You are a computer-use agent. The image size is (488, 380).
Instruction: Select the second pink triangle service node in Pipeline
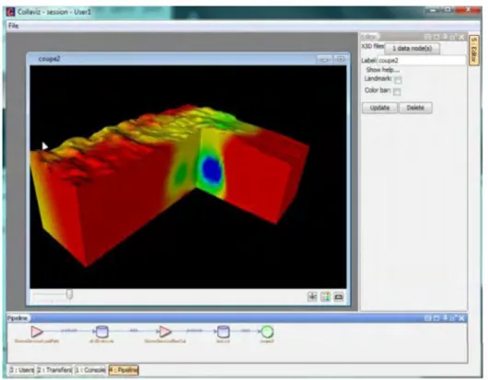point(165,332)
